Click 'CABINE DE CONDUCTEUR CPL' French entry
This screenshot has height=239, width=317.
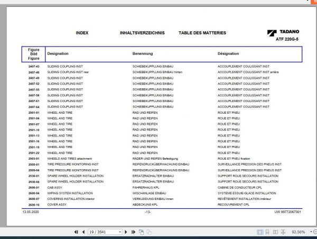click(x=239, y=188)
